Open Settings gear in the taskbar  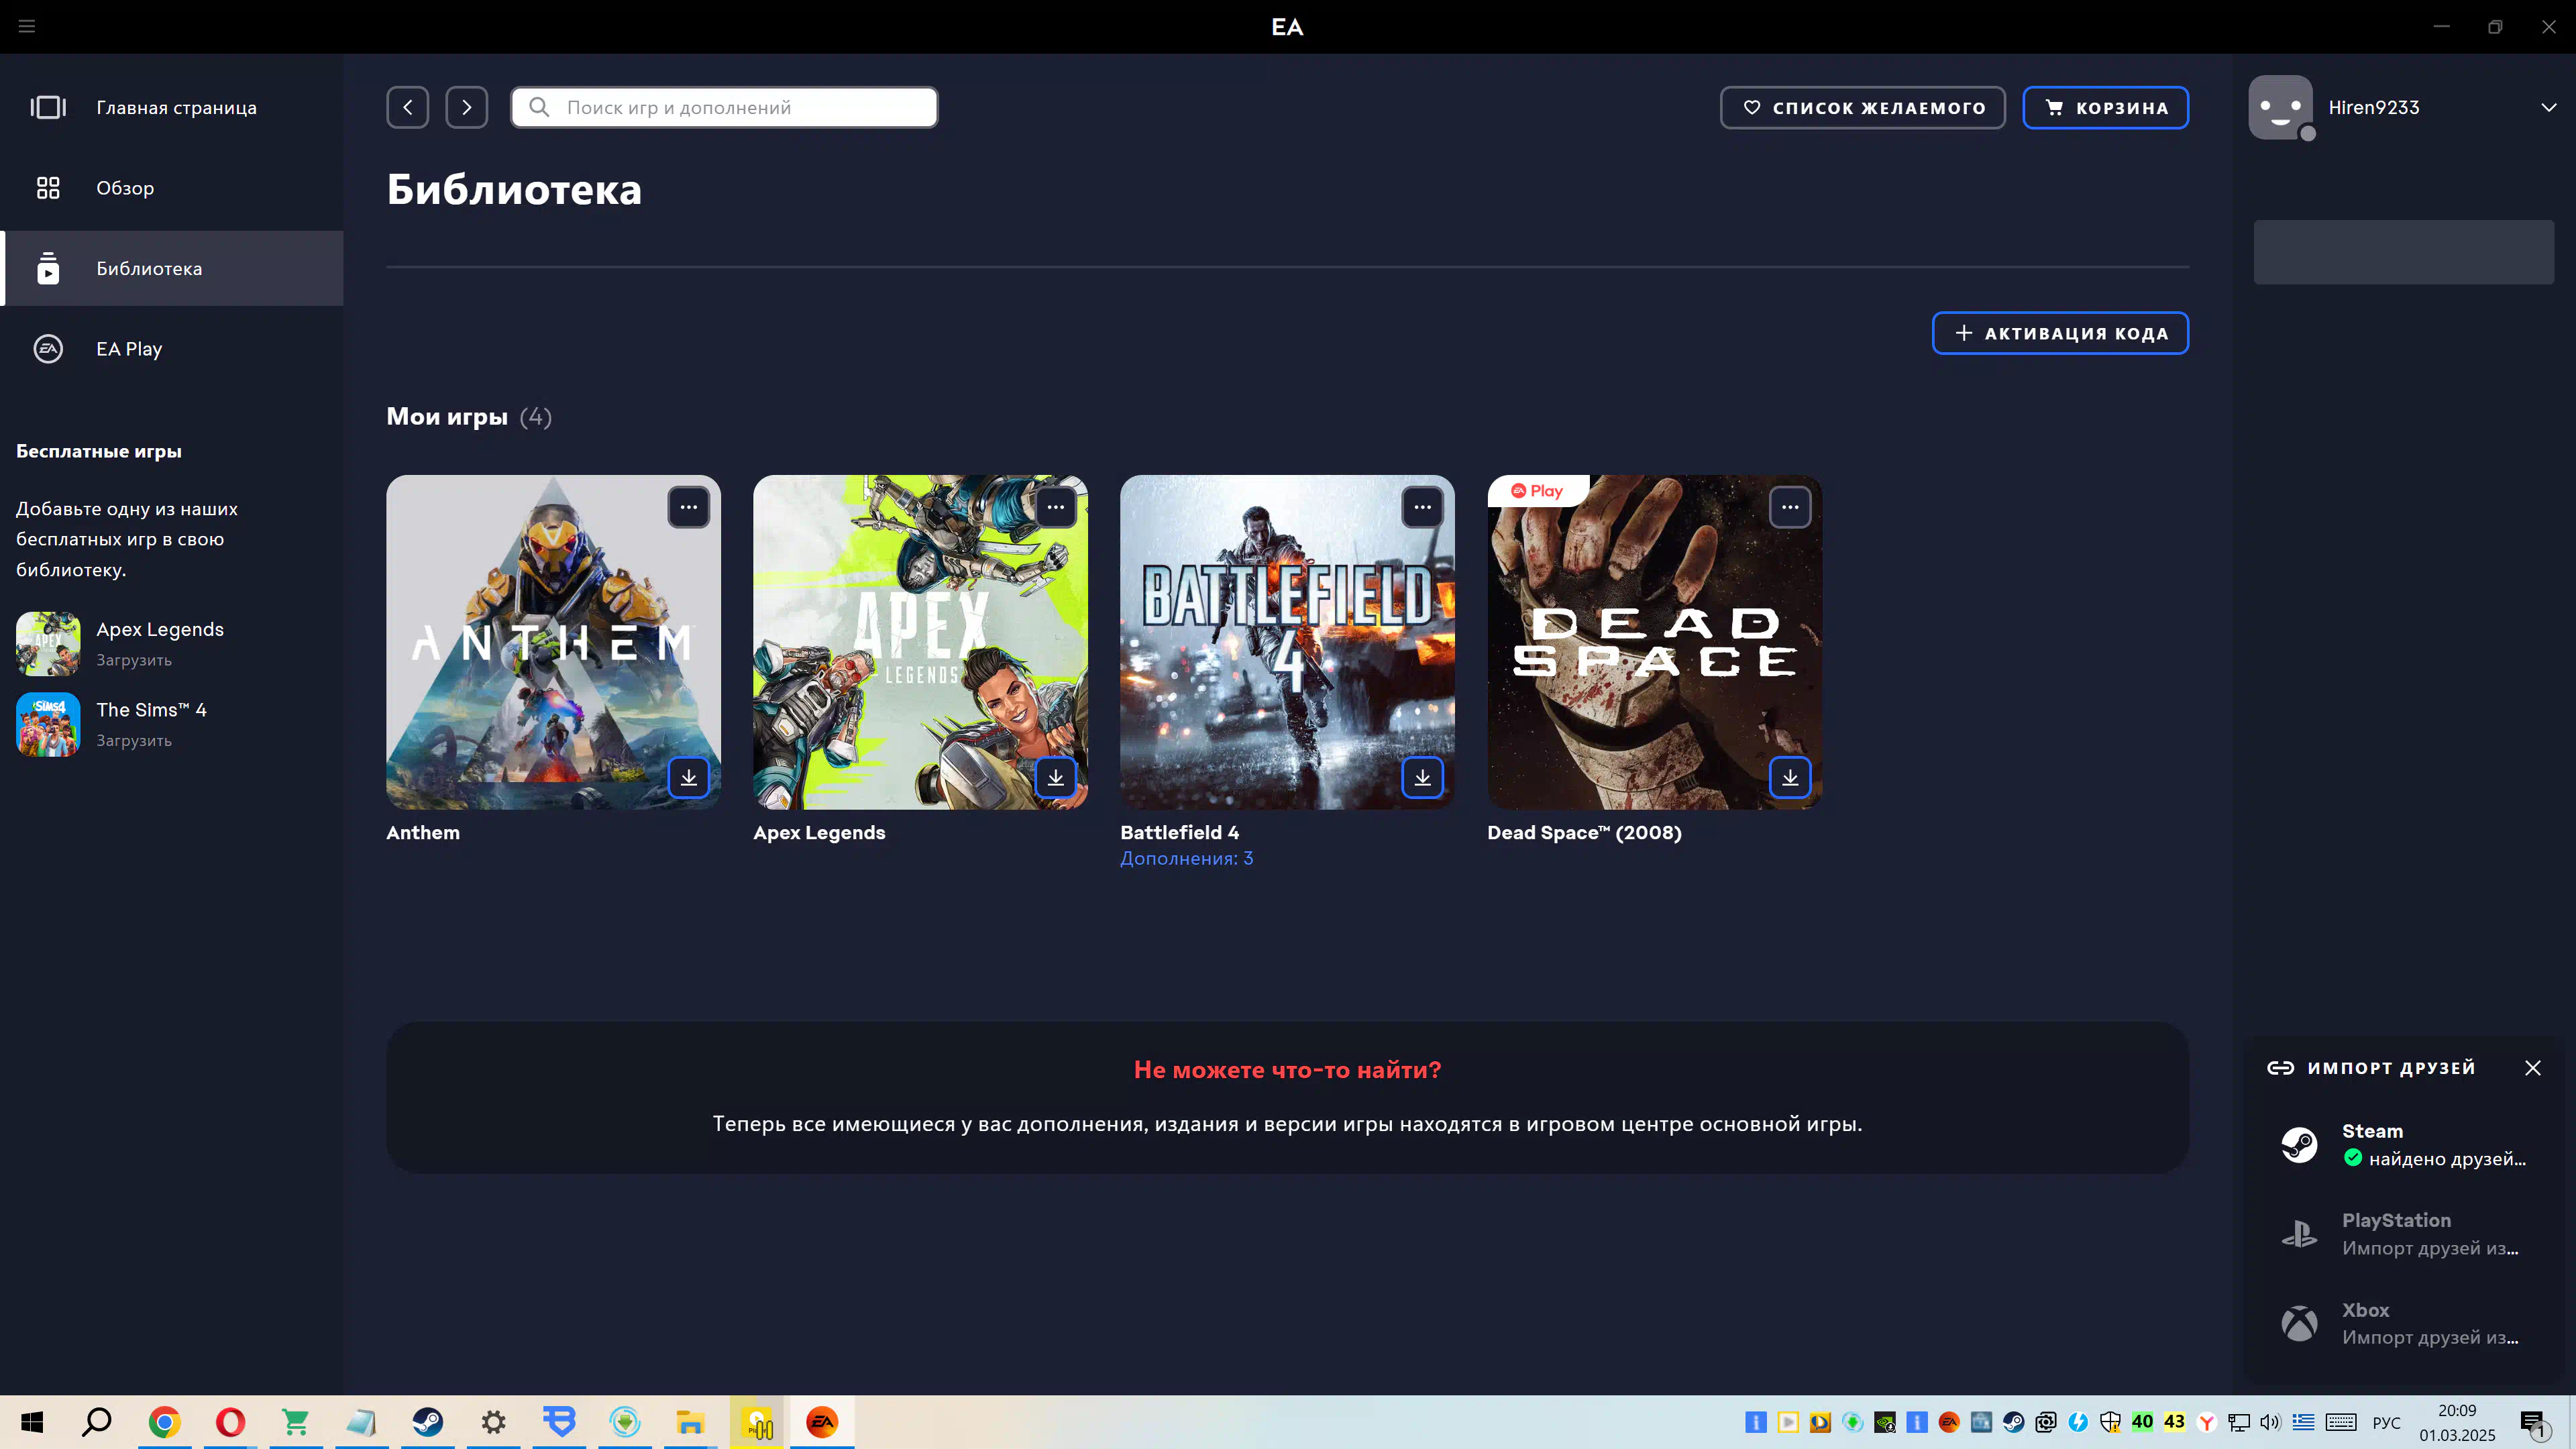(x=494, y=1422)
